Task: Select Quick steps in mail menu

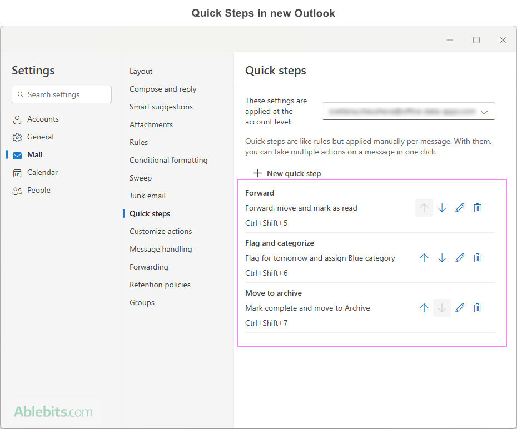Action: [x=150, y=213]
